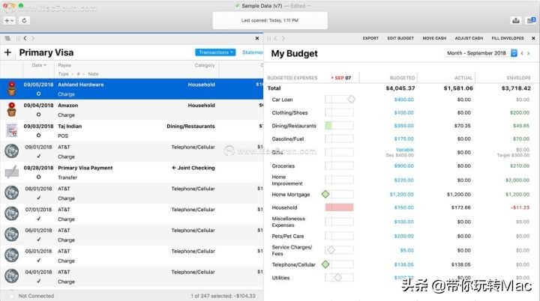
Task: Toggle the cleared checkmark of 05/01/2018 AT&T
Action: pos(38,261)
